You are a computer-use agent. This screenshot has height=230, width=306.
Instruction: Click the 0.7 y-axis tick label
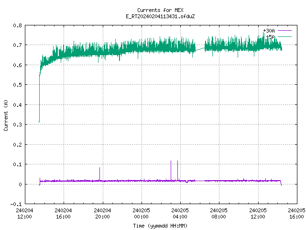click(17, 45)
